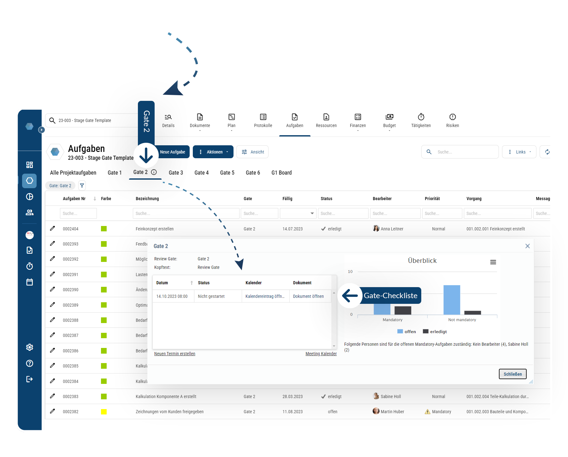Switch to Alle Projektaufgaben tab
The height and width of the screenshot is (457, 568).
coord(73,173)
